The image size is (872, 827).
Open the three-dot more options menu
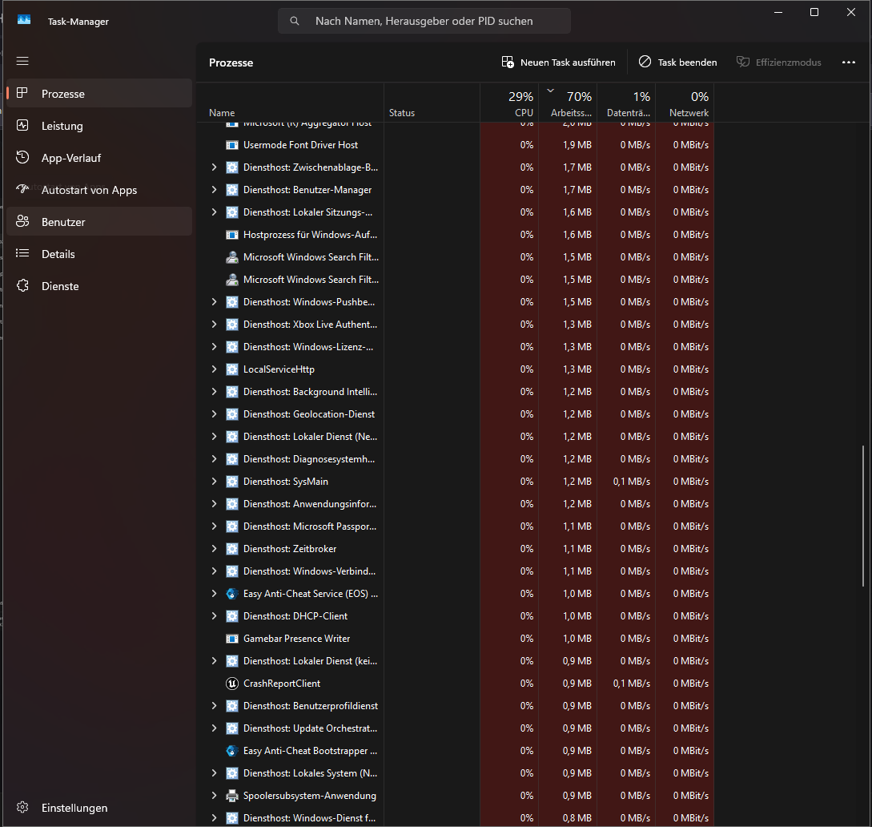pyautogui.click(x=849, y=63)
